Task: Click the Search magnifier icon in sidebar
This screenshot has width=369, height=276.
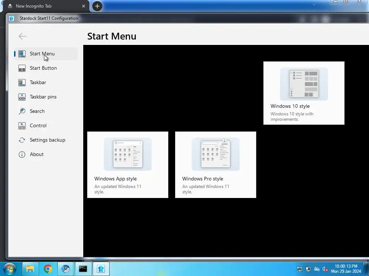Action: coord(22,111)
